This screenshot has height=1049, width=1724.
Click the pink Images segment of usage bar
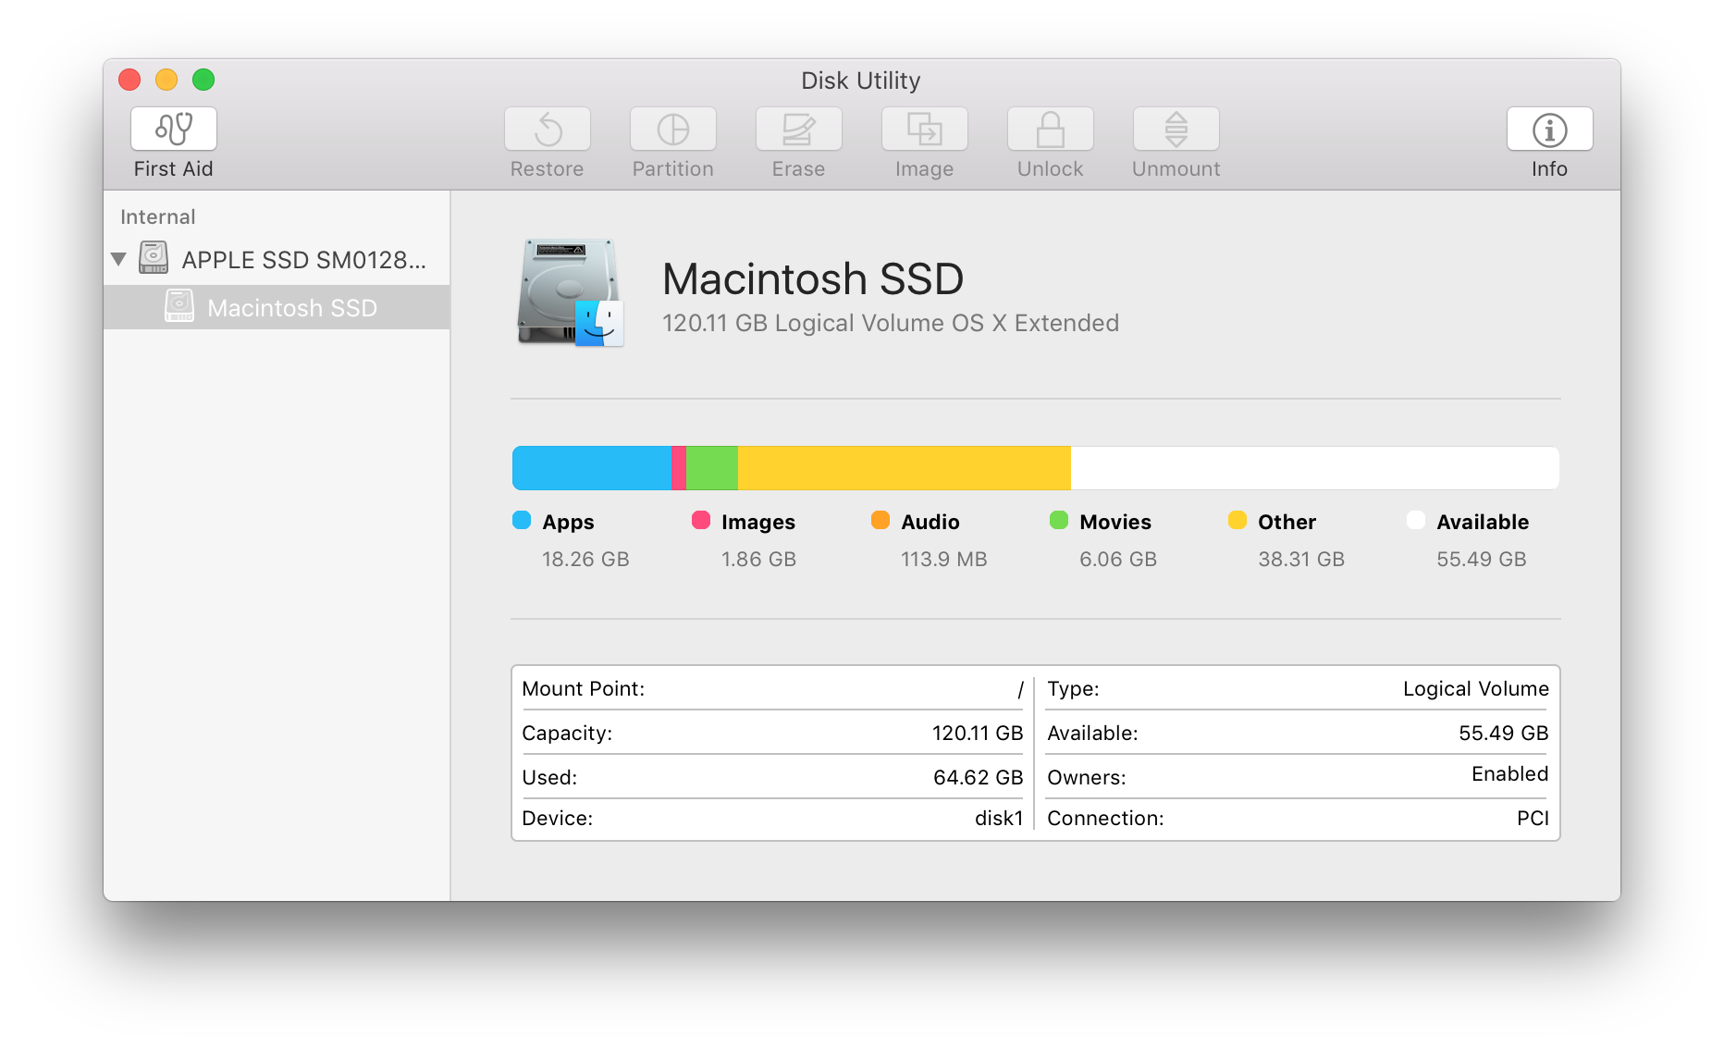click(679, 468)
